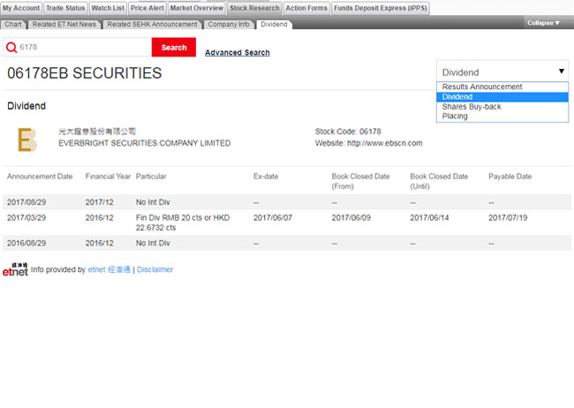Click Book Closed Date (From) header
This screenshot has width=574, height=408.
(360, 181)
